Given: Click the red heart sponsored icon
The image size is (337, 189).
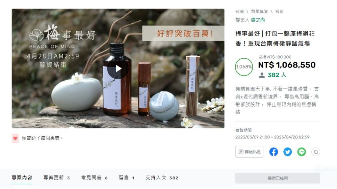Looking at the screenshot, I should (15, 138).
